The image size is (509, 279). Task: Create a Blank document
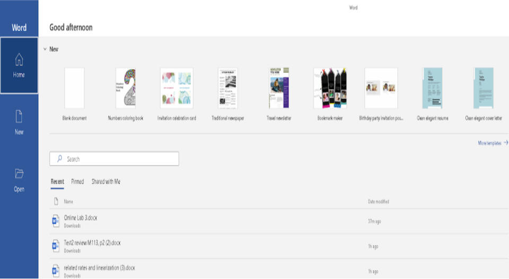[74, 89]
